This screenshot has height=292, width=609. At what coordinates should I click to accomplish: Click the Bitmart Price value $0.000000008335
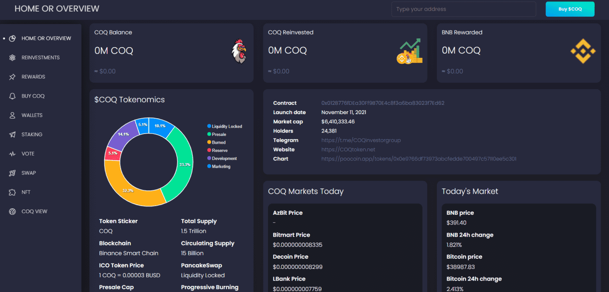[298, 245]
